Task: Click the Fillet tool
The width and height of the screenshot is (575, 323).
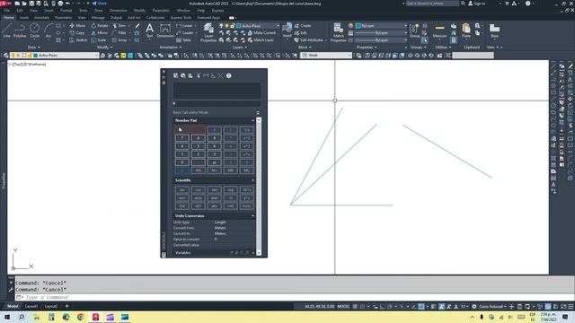Action: point(119,33)
